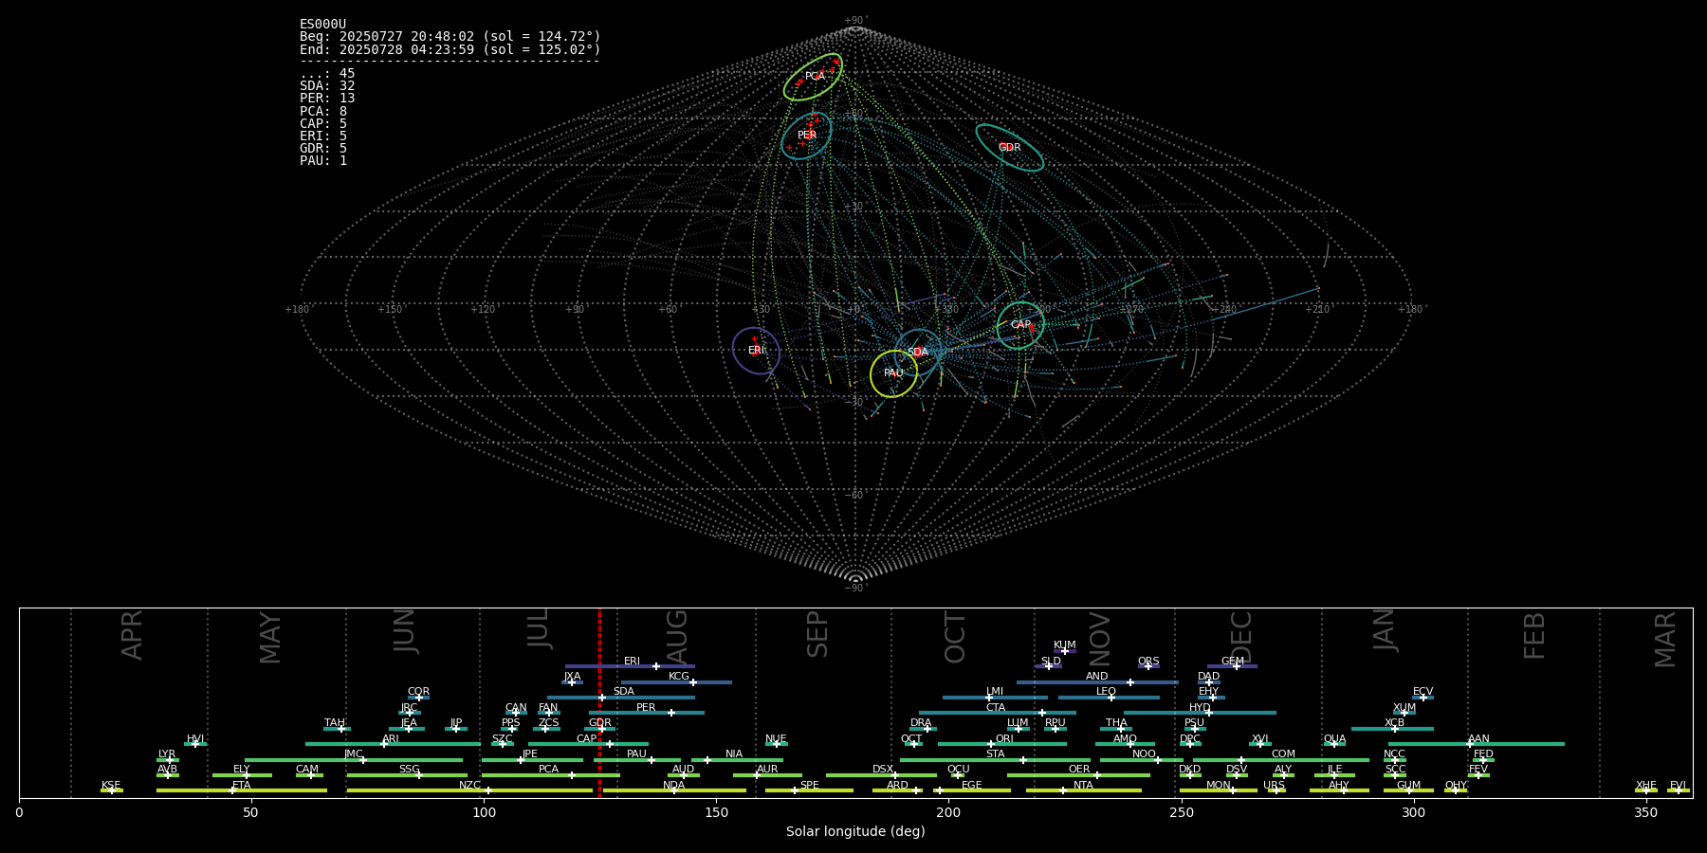This screenshot has height=853, width=1707.
Task: Select the QUA shower bar in the timeline
Action: [x=1334, y=744]
